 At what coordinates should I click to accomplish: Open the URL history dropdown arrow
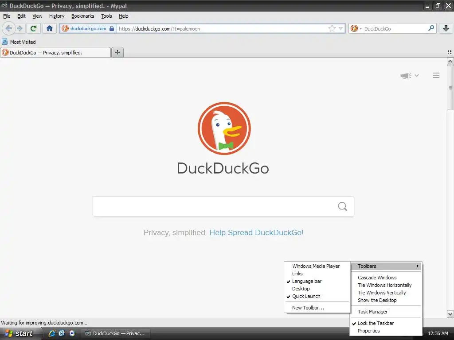pyautogui.click(x=341, y=28)
